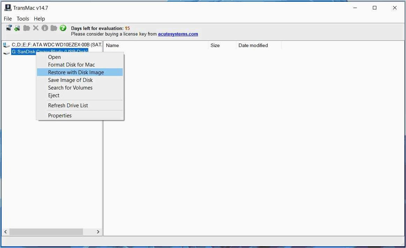This screenshot has width=406, height=248.
Task: Click the right arrow of horizontal scrollbar
Action: coord(98,232)
